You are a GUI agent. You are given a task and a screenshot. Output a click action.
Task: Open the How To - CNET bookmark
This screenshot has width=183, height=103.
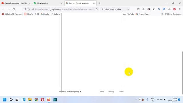coord(32,14)
